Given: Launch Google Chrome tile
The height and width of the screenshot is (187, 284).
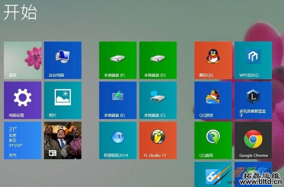Looking at the screenshot, I should [x=253, y=140].
